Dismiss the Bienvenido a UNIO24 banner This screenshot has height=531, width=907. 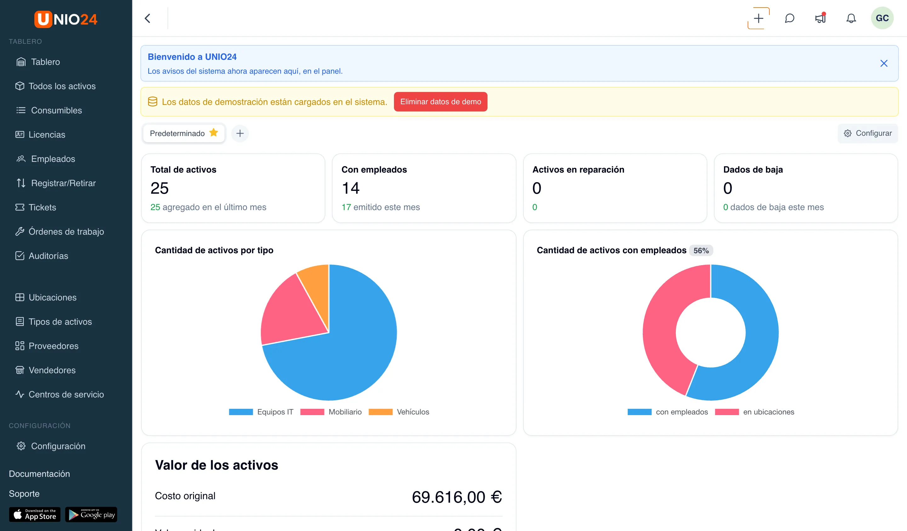point(884,63)
